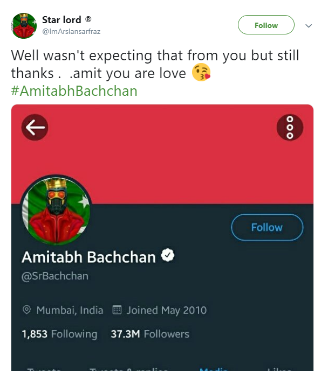
Task: Click the verified badge beside Amitabh Bachchan
Action: click(x=168, y=256)
